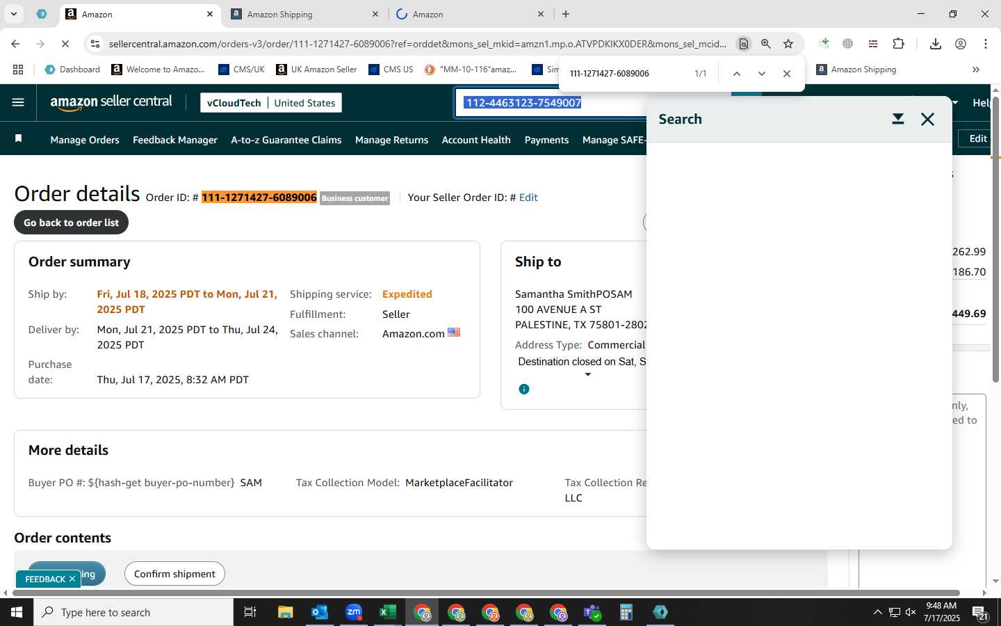Open the CMS US bookmark
Screen dimensions: 1001x626
[391, 70]
